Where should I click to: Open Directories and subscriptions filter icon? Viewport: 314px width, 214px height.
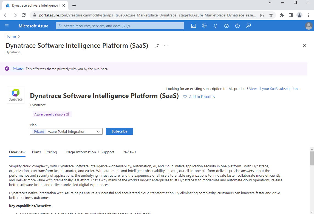pos(205,26)
